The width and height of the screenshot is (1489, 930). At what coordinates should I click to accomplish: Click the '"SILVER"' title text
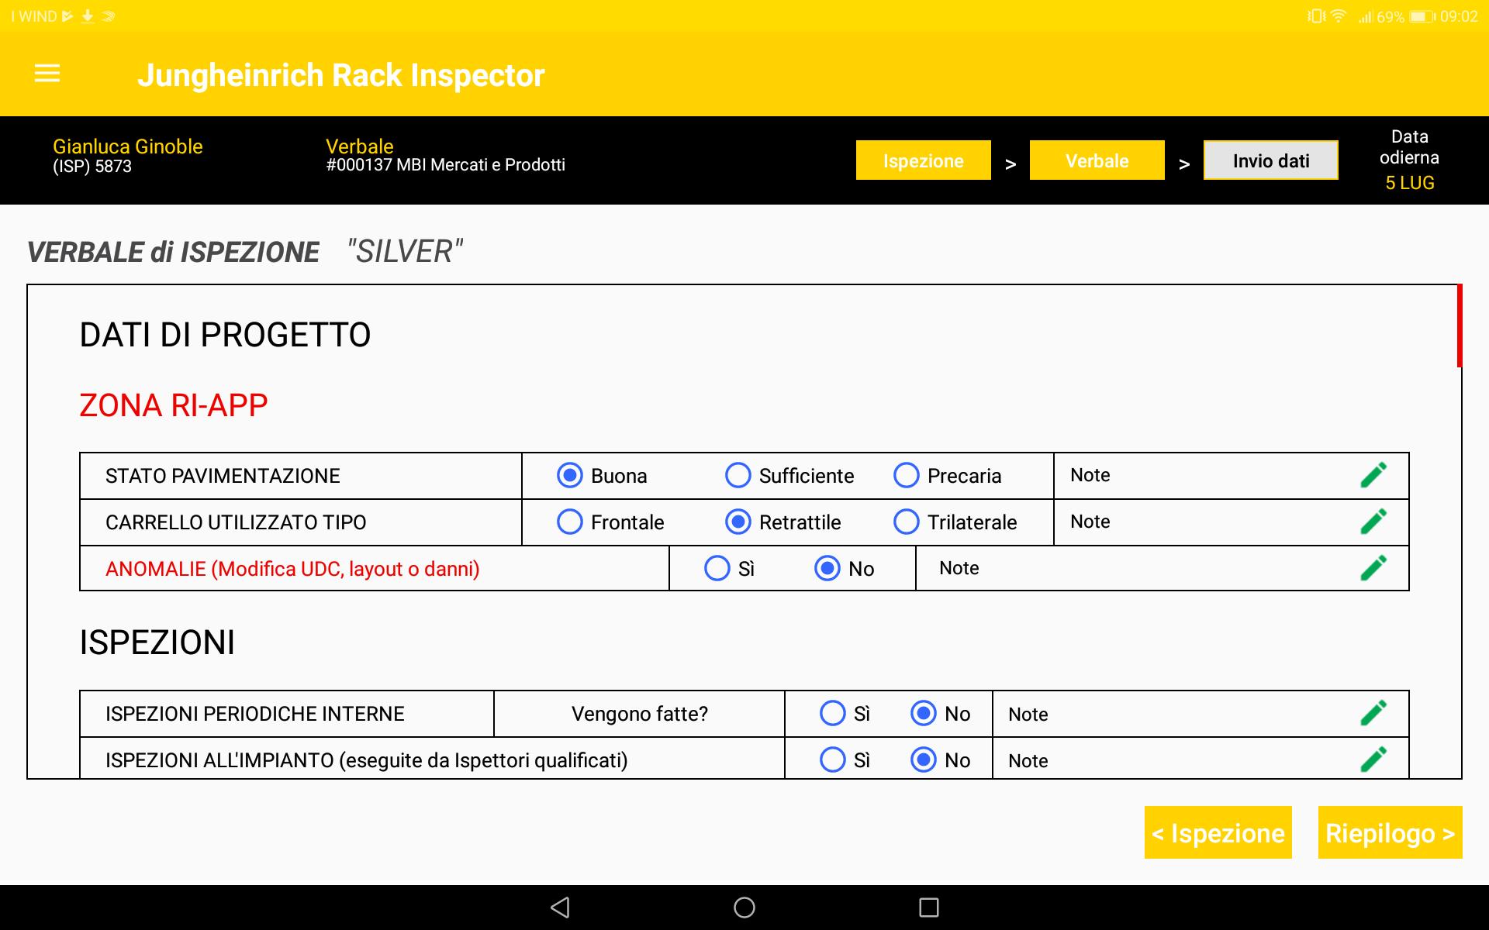click(x=405, y=252)
